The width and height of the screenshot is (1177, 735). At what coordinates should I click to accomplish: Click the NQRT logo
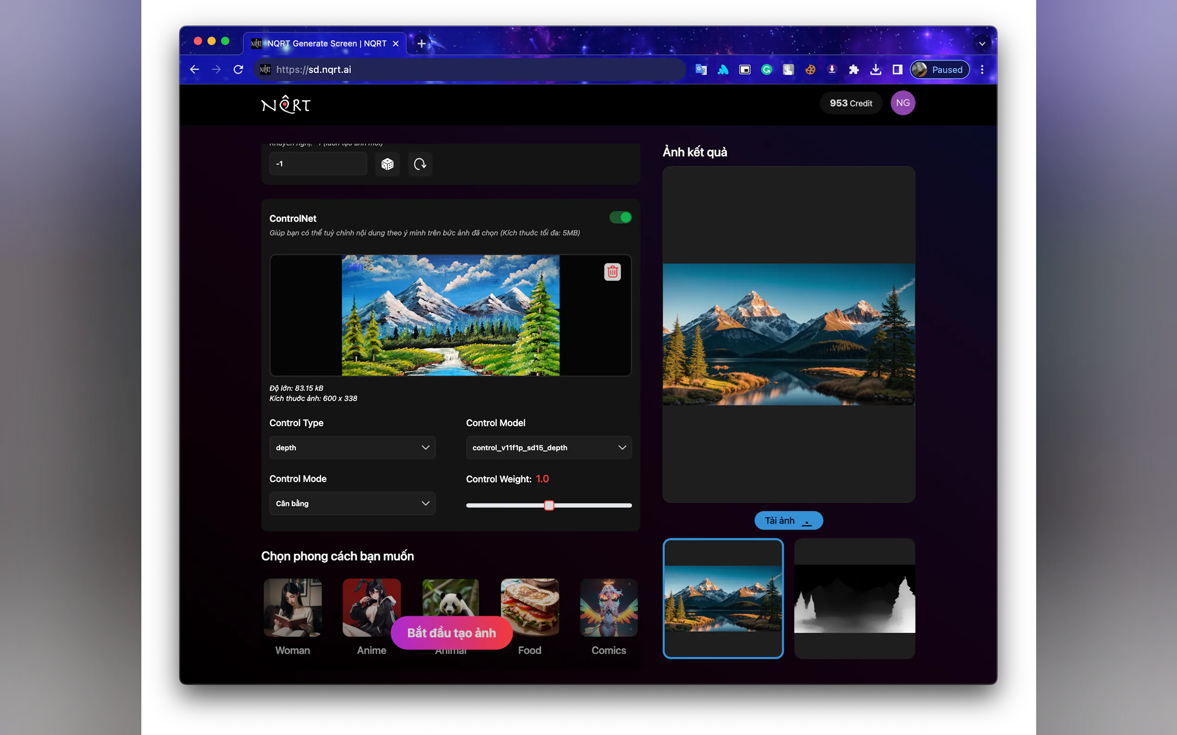tap(285, 104)
